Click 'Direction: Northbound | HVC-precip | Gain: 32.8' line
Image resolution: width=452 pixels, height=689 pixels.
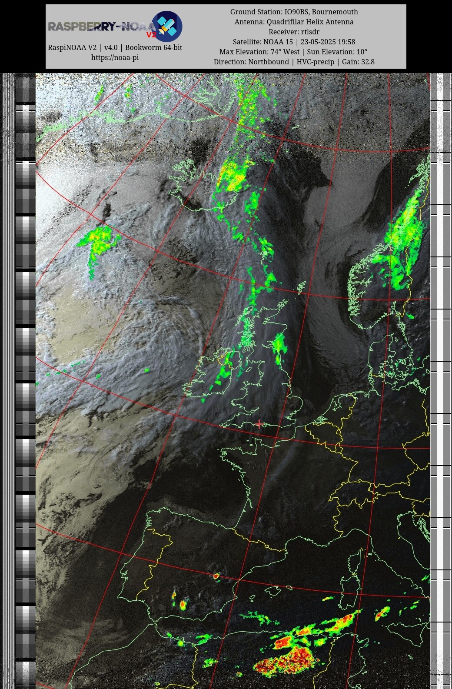coord(294,62)
